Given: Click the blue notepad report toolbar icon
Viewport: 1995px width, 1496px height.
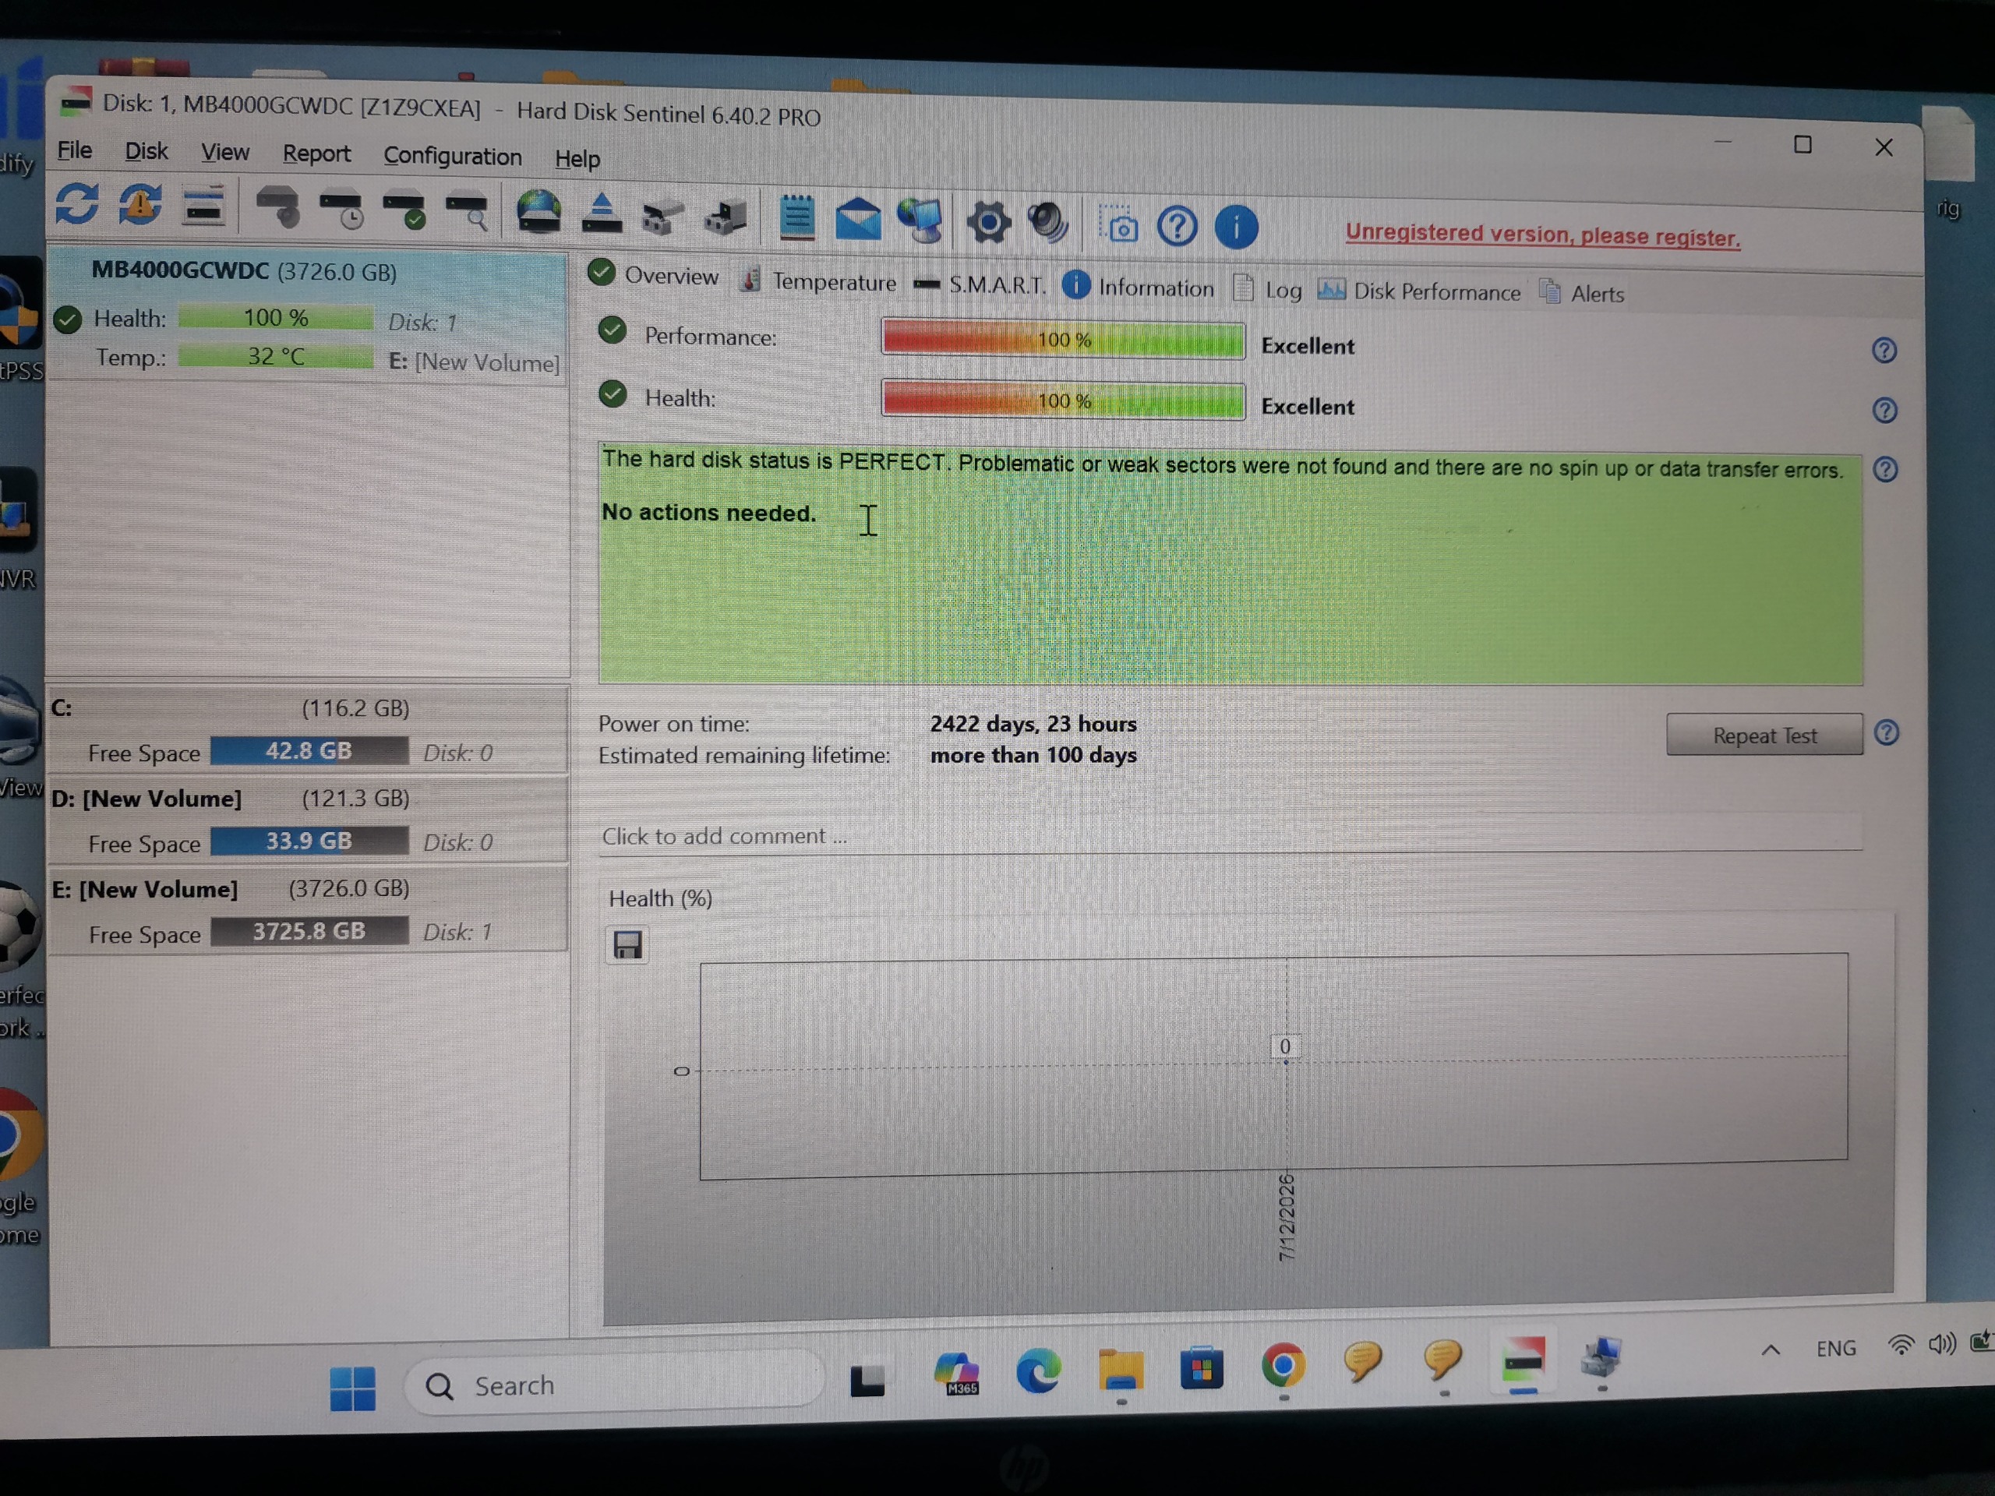Looking at the screenshot, I should [x=796, y=218].
